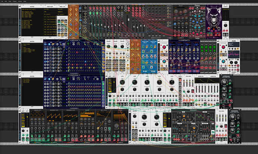Click the LATERALUS resonance knob
Image resolution: width=258 pixels, height=154 pixels.
224,89
